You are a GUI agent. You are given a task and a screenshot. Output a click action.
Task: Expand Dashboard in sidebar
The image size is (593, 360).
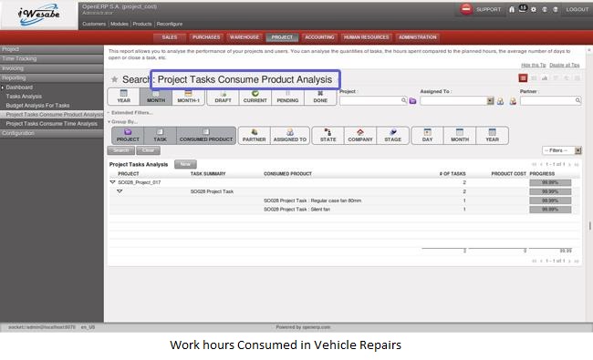coord(19,87)
